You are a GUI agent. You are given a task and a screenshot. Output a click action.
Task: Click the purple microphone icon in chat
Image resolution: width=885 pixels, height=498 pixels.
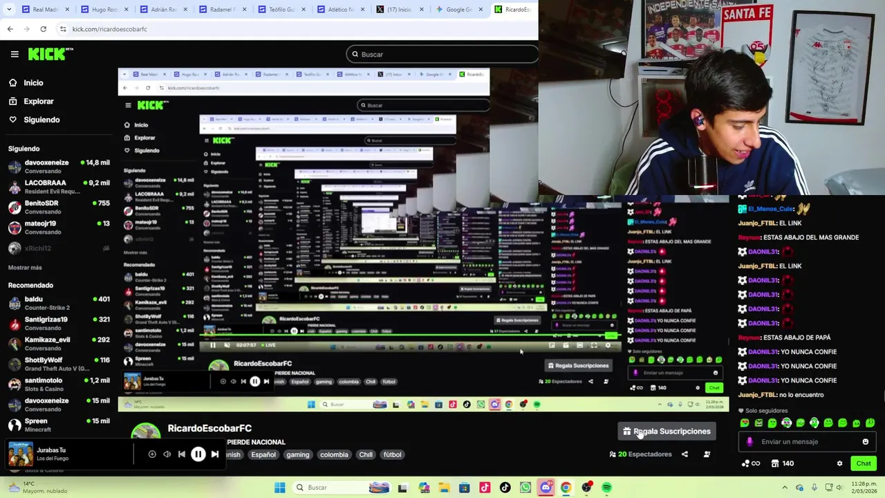(x=750, y=442)
